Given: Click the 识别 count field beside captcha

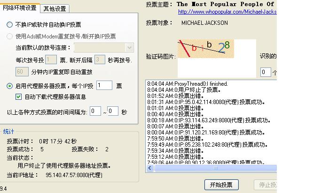Looking at the screenshot, I should click(266, 72).
